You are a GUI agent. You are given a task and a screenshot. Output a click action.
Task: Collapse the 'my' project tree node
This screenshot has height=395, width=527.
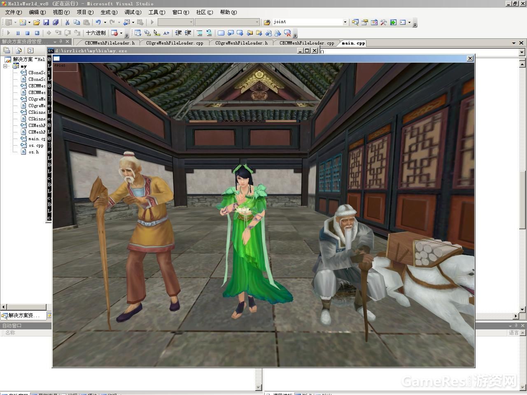(x=5, y=66)
